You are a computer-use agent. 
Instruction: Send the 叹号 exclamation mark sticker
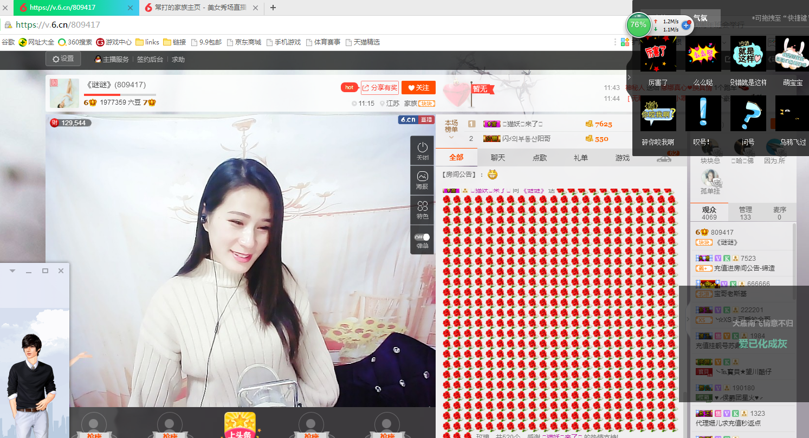(x=703, y=113)
